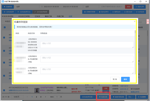Open the 采购账号 link 18872672

(x=124, y=86)
